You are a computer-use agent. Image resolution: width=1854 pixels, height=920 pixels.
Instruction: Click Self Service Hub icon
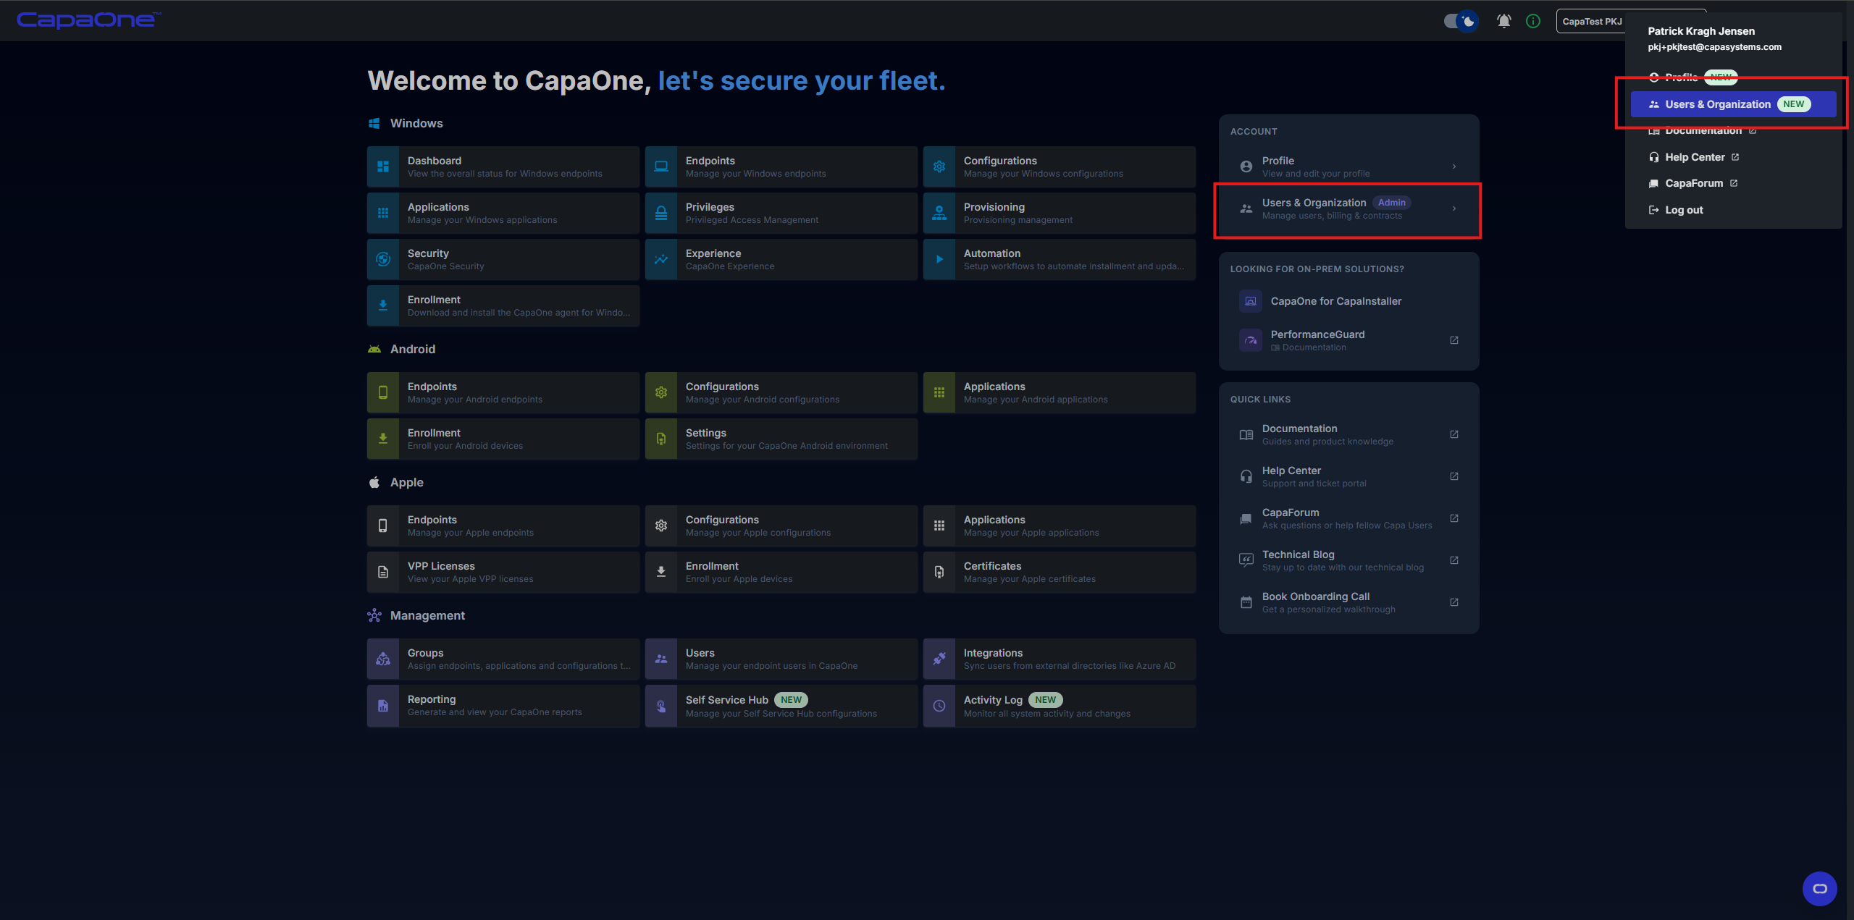tap(661, 706)
